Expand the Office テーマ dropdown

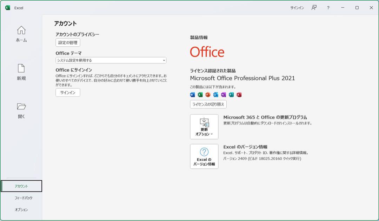pyautogui.click(x=111, y=60)
